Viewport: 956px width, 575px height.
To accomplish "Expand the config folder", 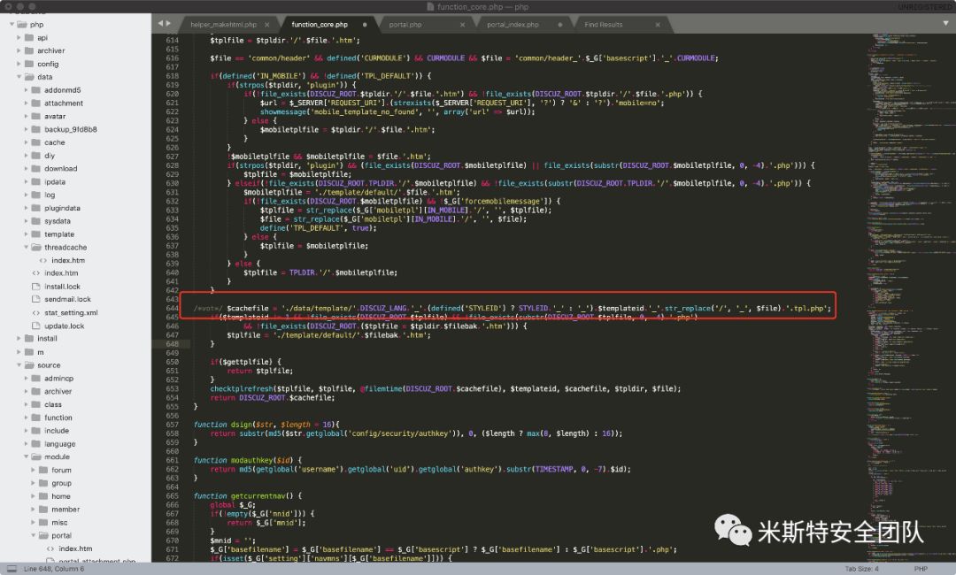I will click(x=19, y=64).
